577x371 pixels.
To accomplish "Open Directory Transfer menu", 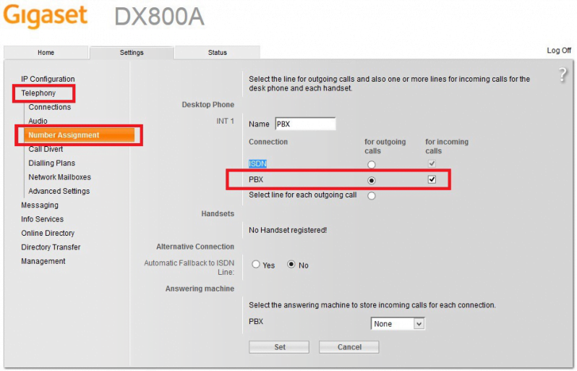I will pos(51,247).
